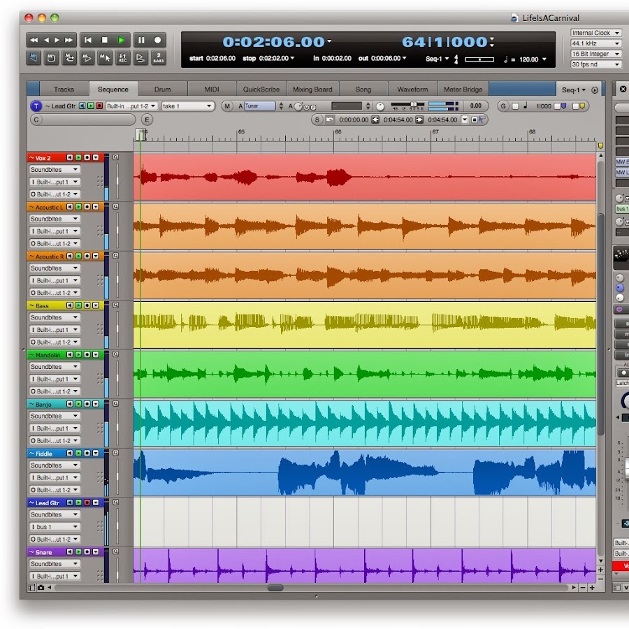Click the tempo slider in the counter display
This screenshot has height=629, width=629.
[479, 59]
